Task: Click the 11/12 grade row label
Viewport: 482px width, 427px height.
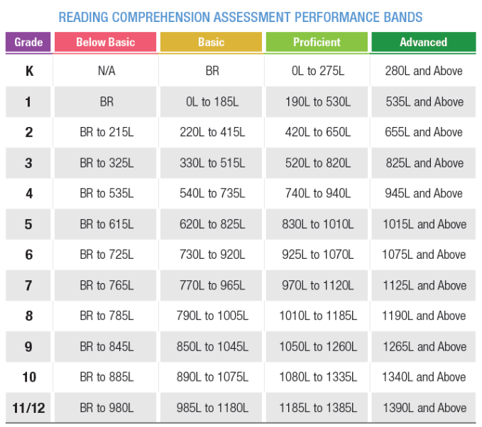Action: (28, 408)
